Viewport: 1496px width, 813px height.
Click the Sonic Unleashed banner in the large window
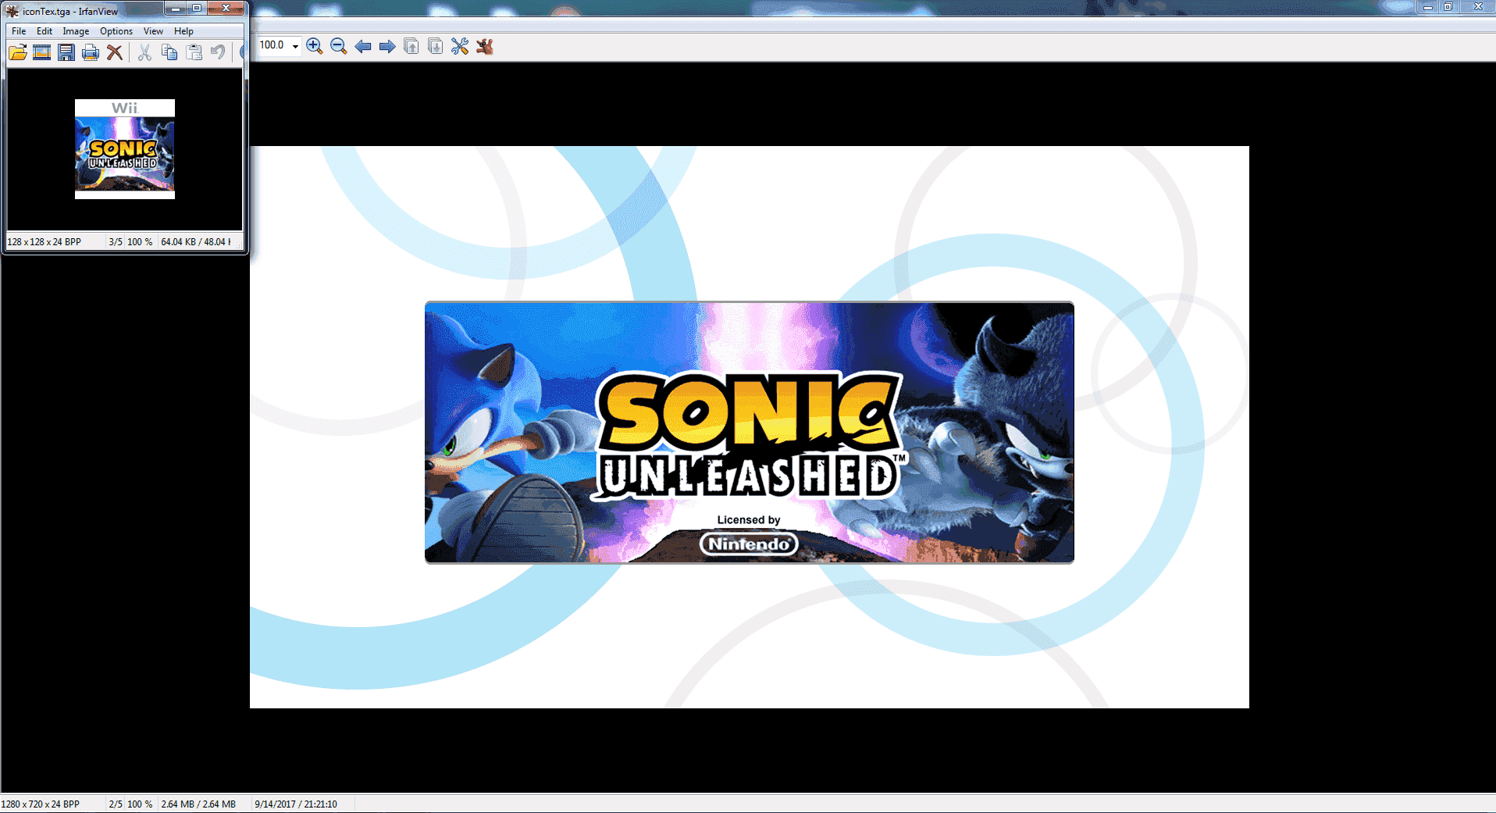(750, 432)
